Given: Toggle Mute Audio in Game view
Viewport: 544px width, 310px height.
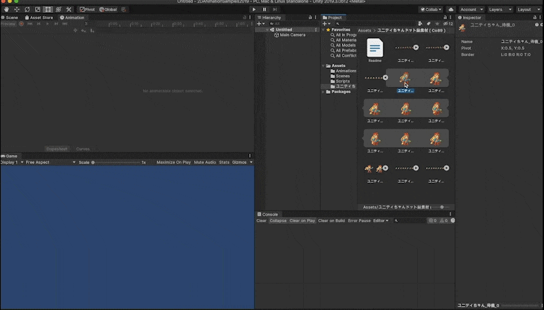Looking at the screenshot, I should point(205,162).
